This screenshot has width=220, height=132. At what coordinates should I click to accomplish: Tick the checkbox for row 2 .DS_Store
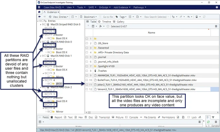(87, 43)
